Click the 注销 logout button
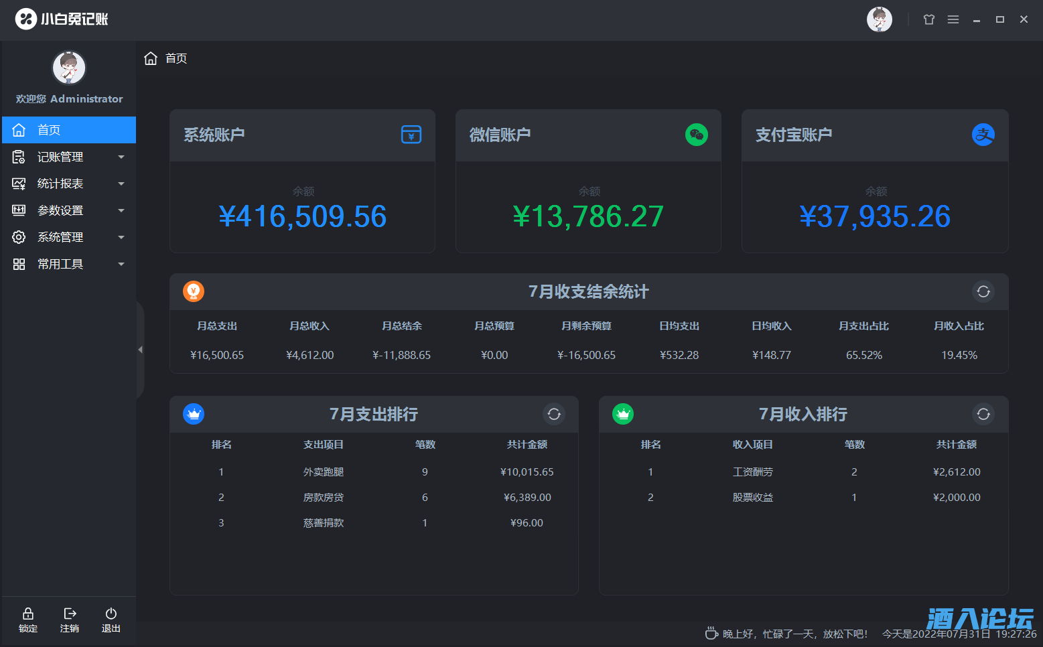The width and height of the screenshot is (1043, 647). click(70, 620)
